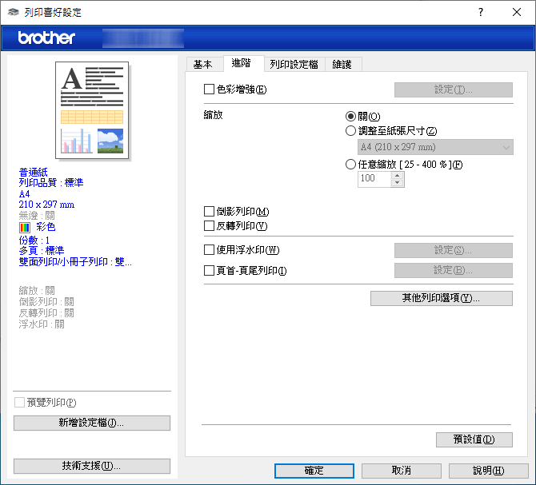Select the 關 scaling radio button

(350, 117)
